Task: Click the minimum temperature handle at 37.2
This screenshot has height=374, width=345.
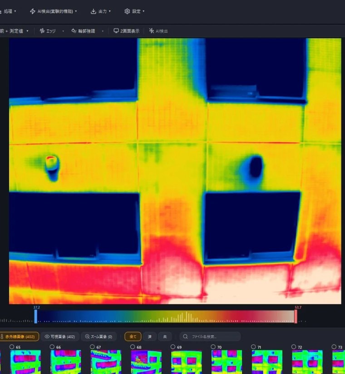Action: click(x=36, y=317)
